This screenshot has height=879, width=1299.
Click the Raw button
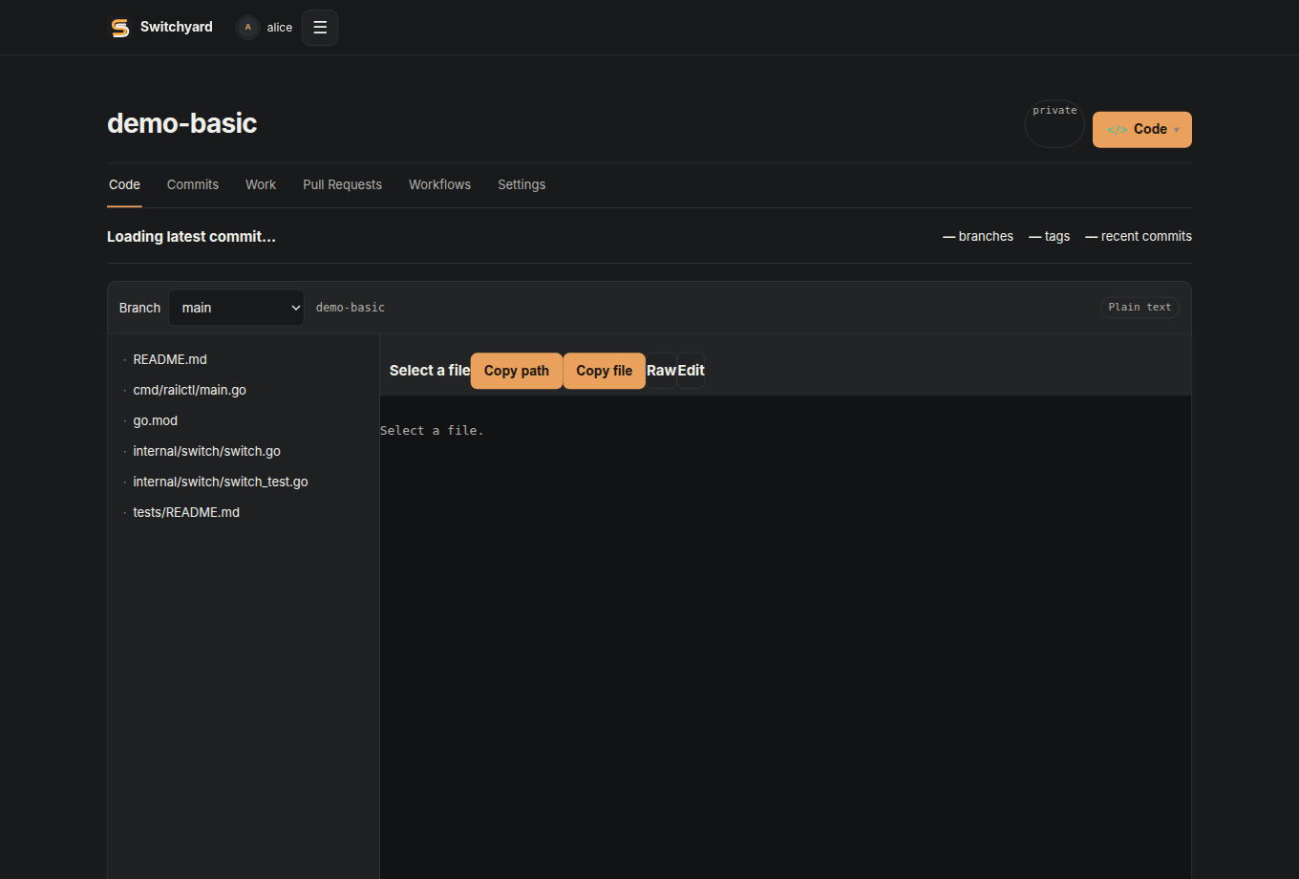point(661,371)
